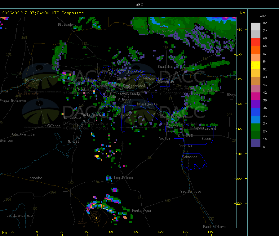Select the '140' bottom axis tick label
The height and width of the screenshot is (236, 279).
[210, 232]
